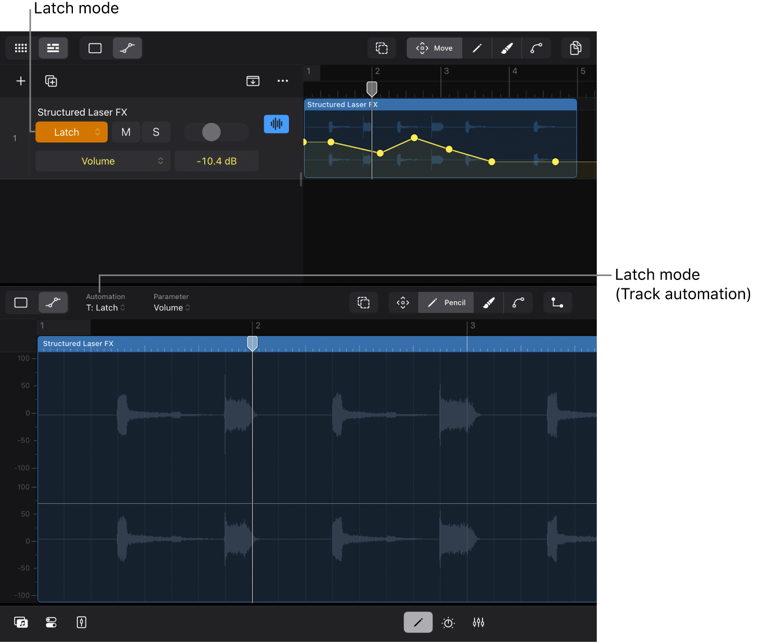The image size is (763, 643).
Task: Open the Latch automation mode dropdown
Action: (x=71, y=132)
